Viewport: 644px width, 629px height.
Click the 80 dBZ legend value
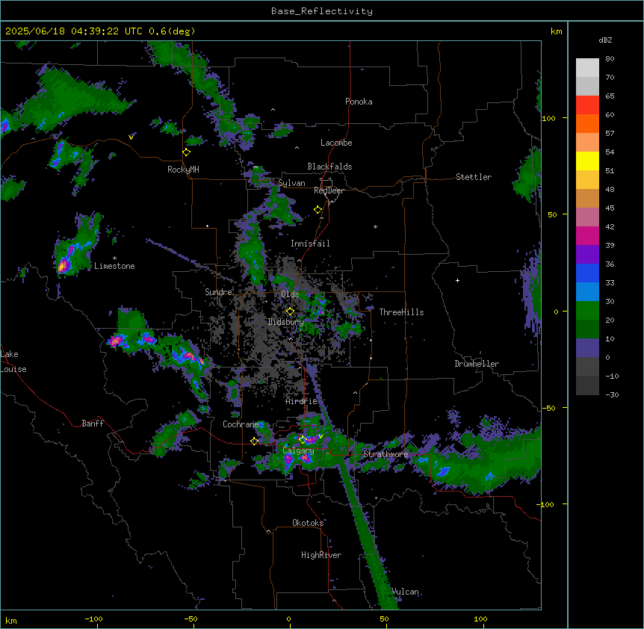pos(610,59)
